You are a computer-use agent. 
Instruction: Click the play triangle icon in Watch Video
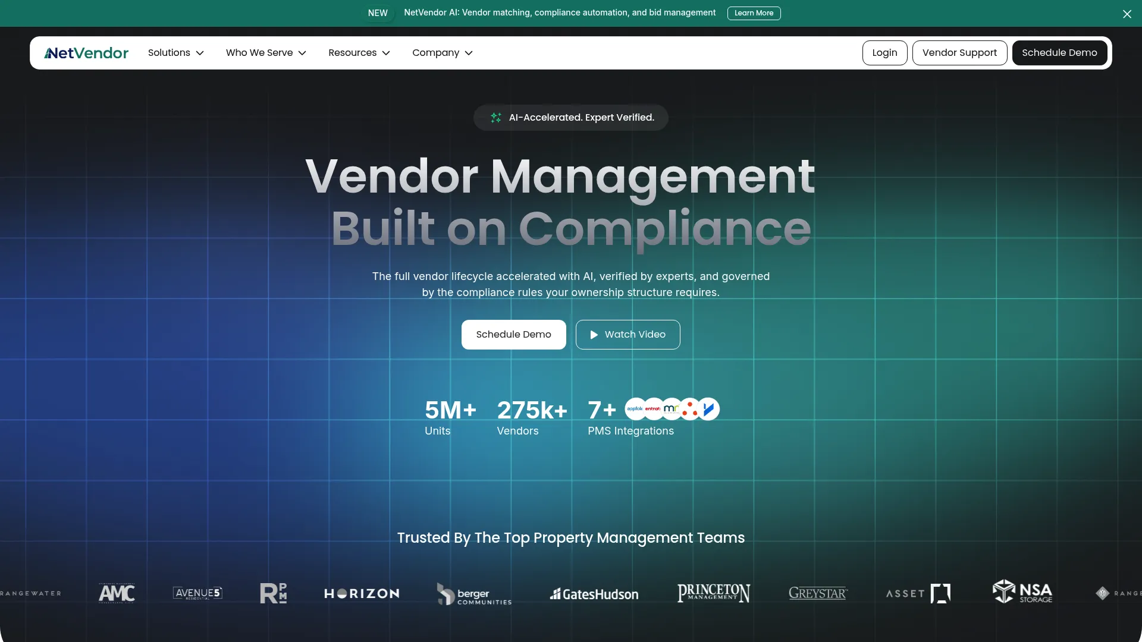[594, 335]
